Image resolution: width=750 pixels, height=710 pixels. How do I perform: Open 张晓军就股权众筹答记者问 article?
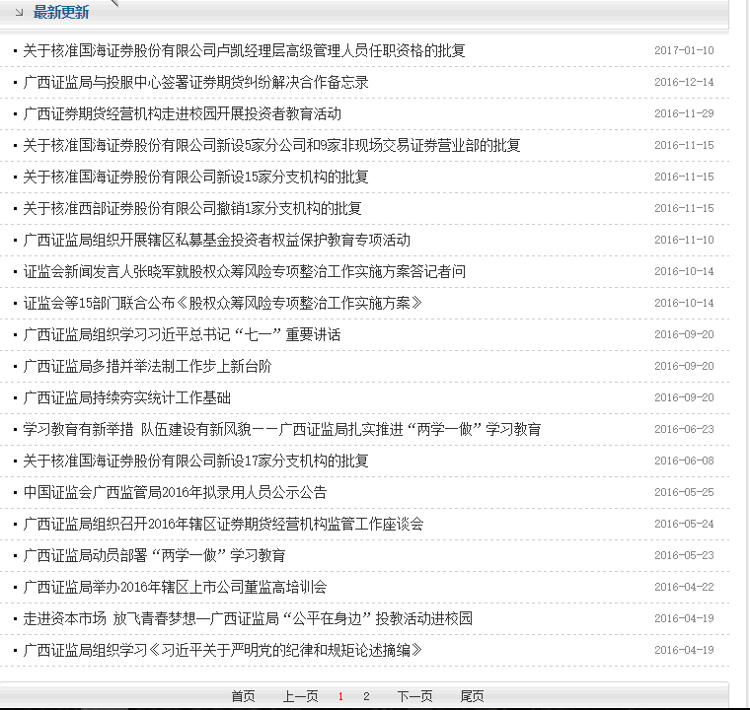click(x=244, y=271)
